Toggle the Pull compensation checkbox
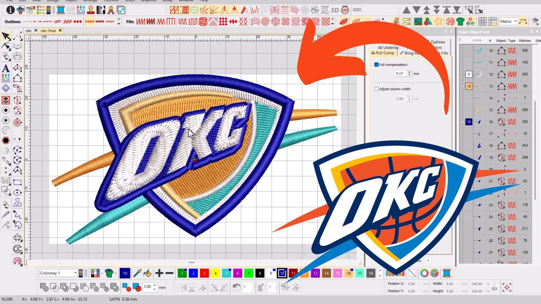This screenshot has width=541, height=304. 376,65
